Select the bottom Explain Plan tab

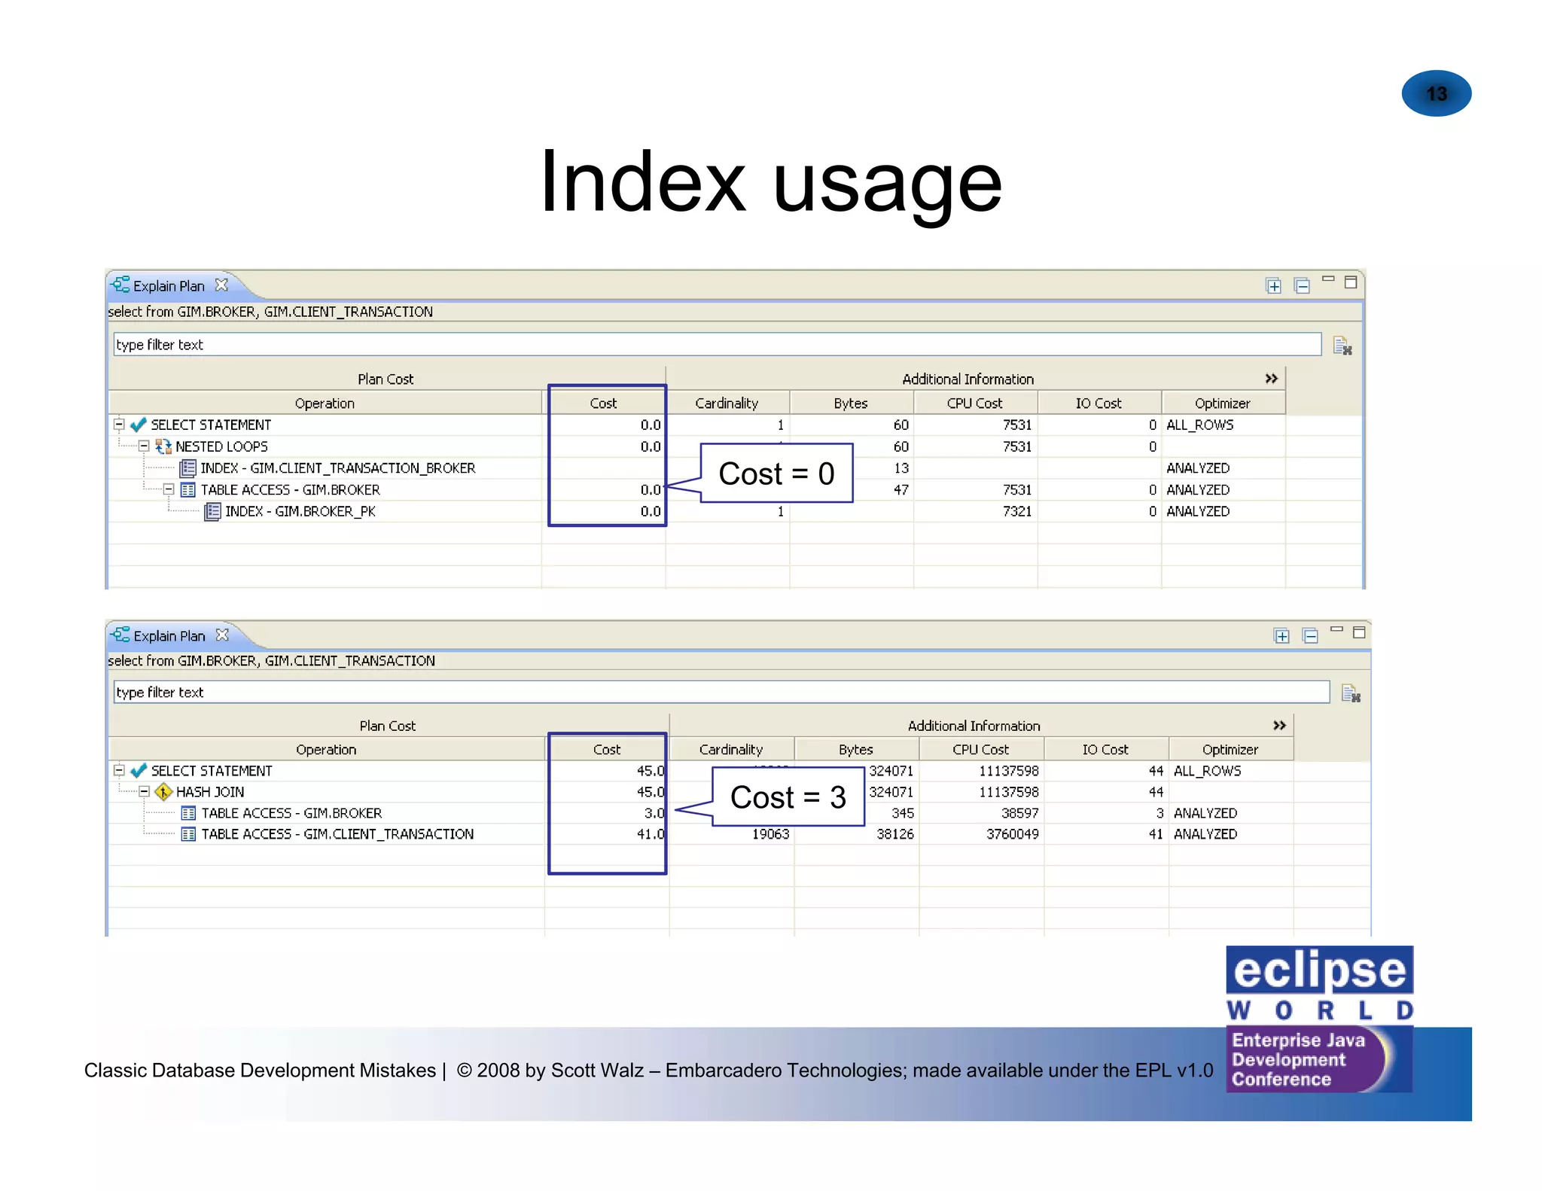(x=169, y=636)
